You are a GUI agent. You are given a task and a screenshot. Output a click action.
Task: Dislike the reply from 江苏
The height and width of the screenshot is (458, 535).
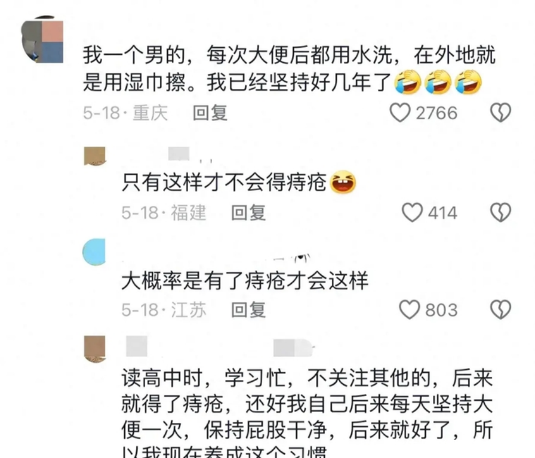click(500, 310)
